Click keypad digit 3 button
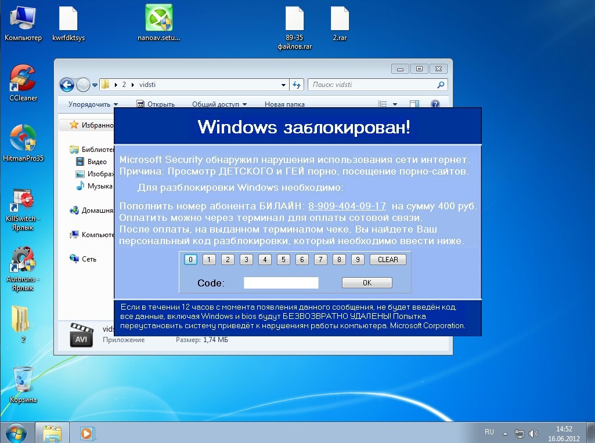595x443 pixels. (246, 260)
